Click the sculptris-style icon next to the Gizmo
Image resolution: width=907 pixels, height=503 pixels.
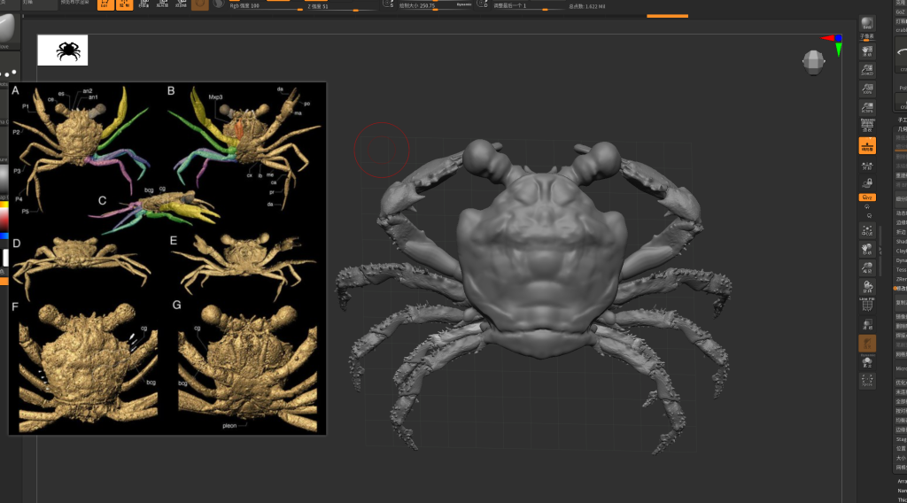click(x=218, y=4)
